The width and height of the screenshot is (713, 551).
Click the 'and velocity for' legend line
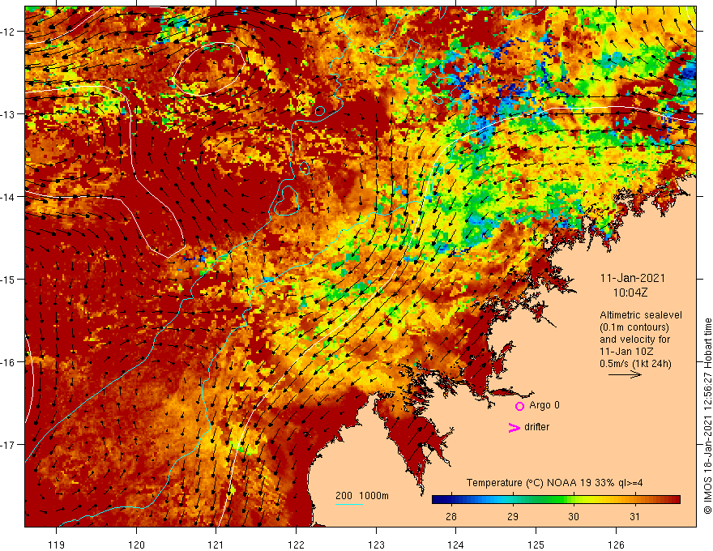click(x=634, y=340)
